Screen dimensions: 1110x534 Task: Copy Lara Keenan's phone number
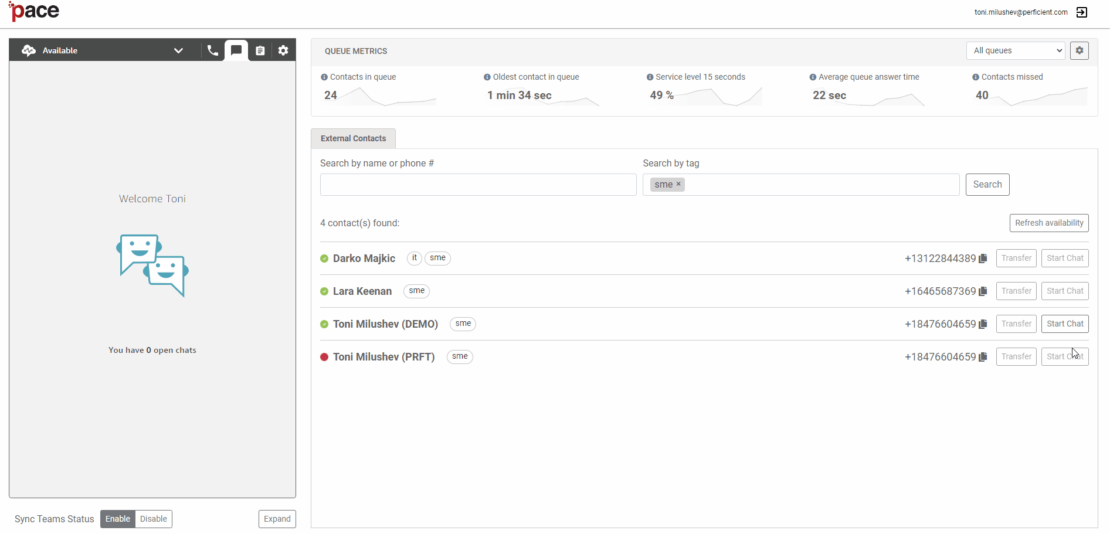(x=983, y=291)
